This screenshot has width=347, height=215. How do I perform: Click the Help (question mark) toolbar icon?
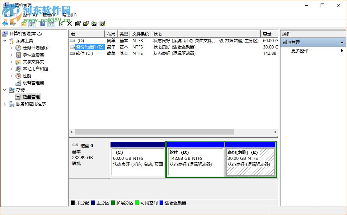(42, 24)
